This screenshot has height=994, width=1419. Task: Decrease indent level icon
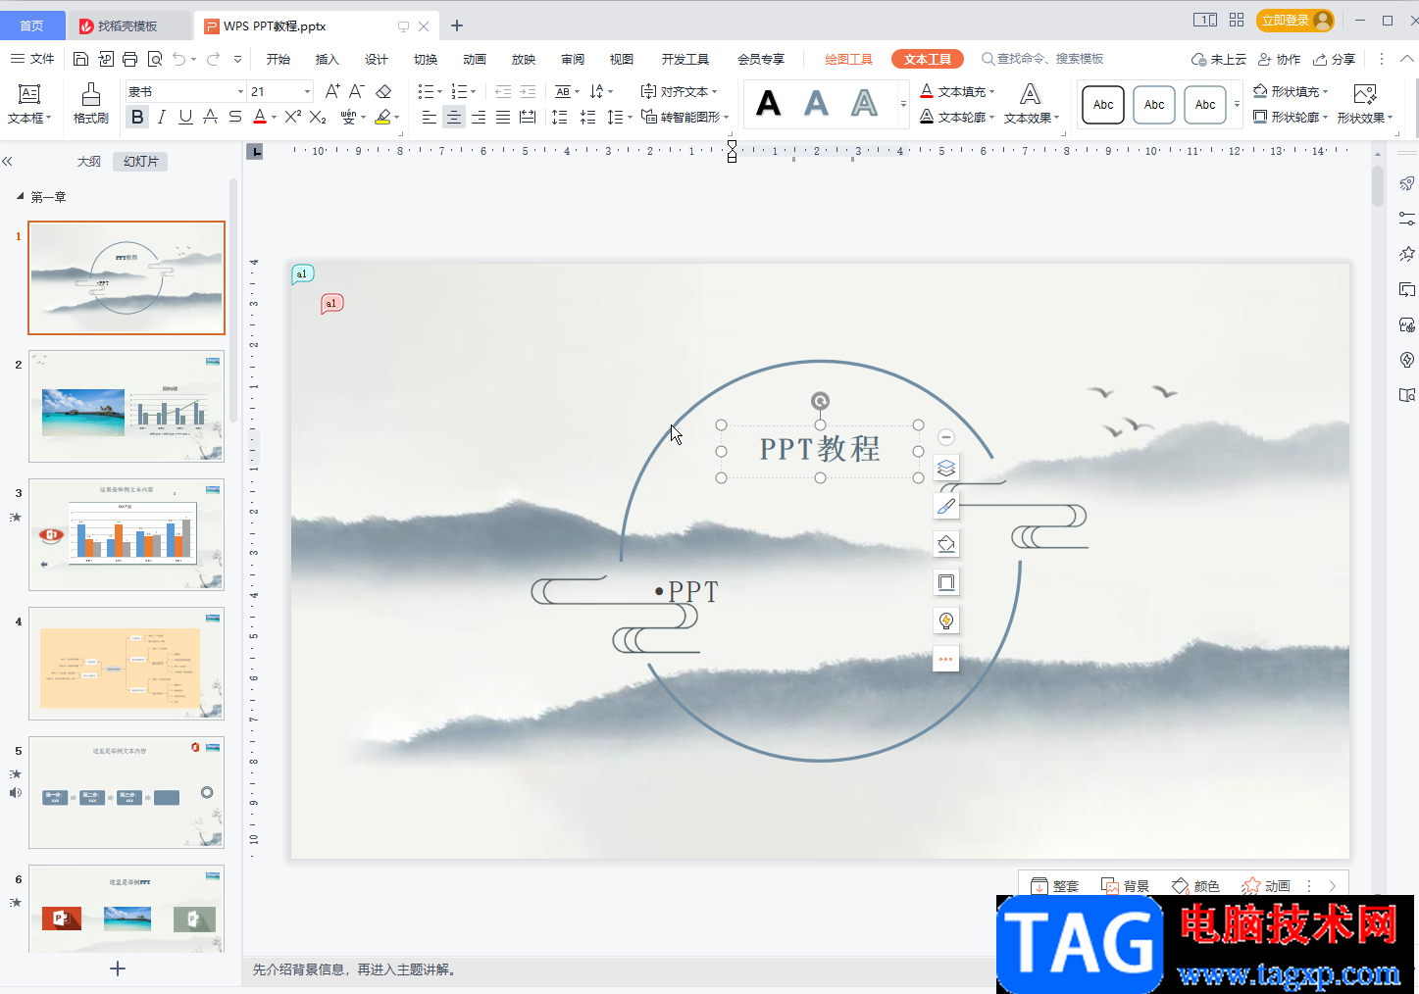(503, 91)
